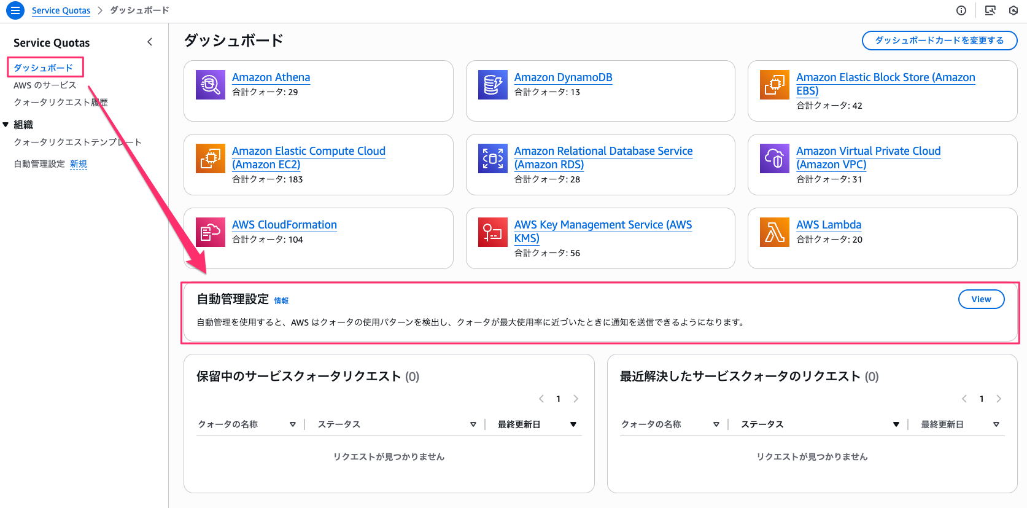This screenshot has height=508, width=1027.
Task: Go to next page of pending requests
Action: (576, 399)
